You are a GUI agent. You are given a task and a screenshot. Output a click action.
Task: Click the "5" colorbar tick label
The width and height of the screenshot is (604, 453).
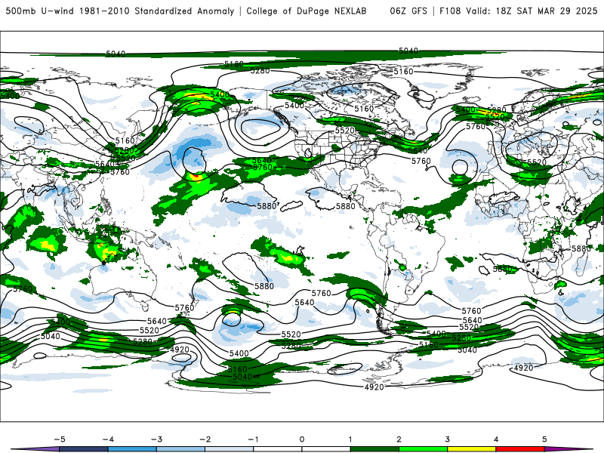click(x=544, y=439)
